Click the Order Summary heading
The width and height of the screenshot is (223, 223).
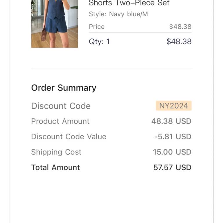pyautogui.click(x=64, y=88)
